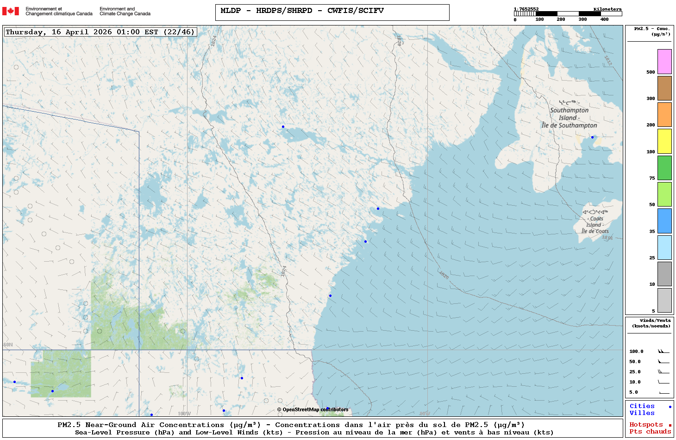The width and height of the screenshot is (676, 440).
Task: Pick the 5.0 knots wind barb symbol
Action: click(663, 393)
